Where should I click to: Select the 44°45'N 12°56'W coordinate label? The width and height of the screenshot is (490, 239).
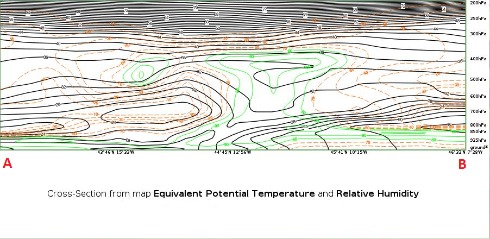[x=233, y=153]
